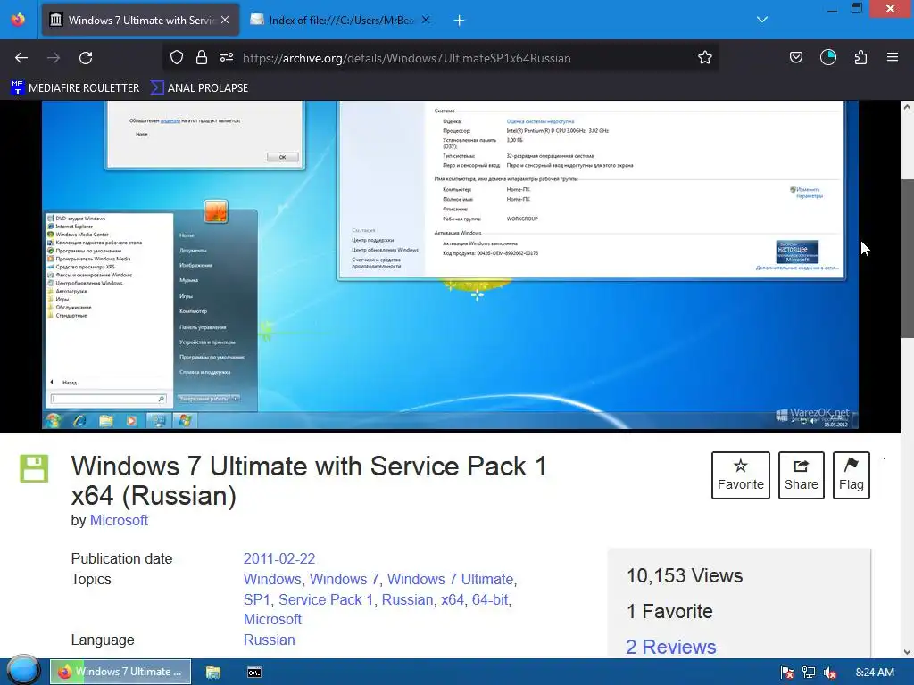Viewport: 914px width, 685px height.
Task: Go back to the previous page
Action: click(x=21, y=58)
